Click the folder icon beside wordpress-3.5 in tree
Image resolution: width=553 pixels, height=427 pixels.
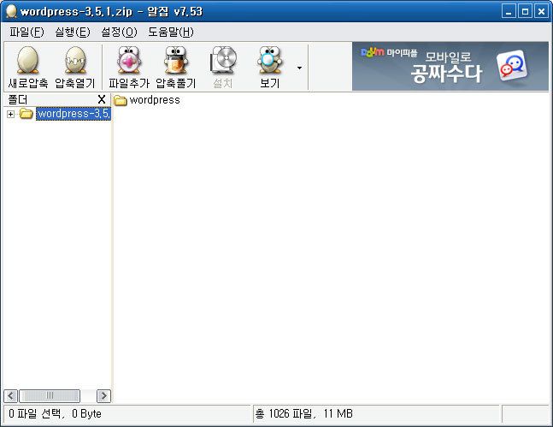(26, 114)
